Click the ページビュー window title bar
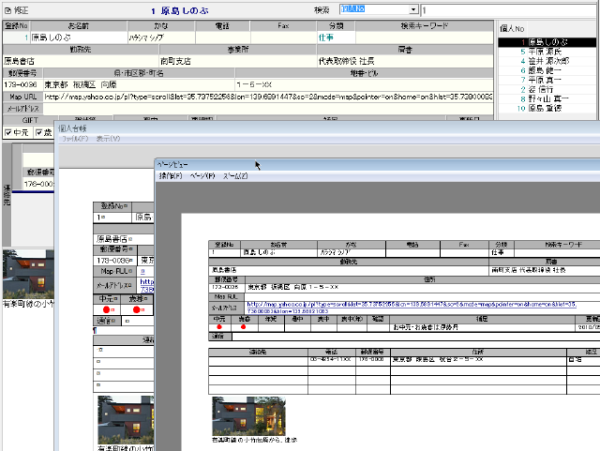 tap(377, 165)
